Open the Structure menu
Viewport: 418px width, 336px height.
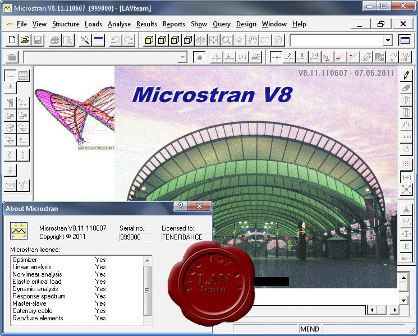[x=66, y=24]
